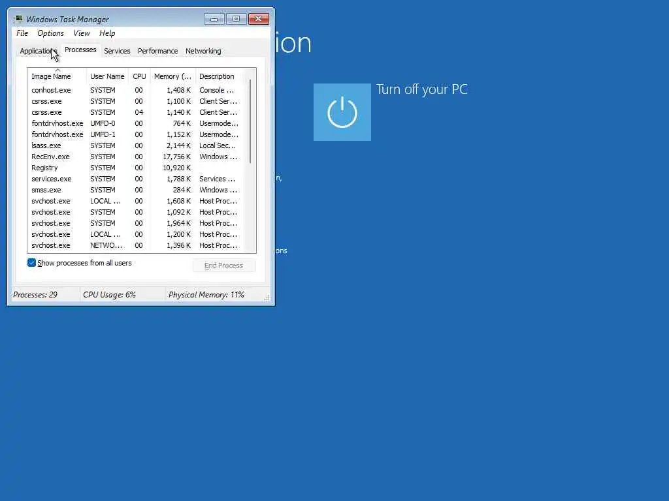Sort by Description column header
Viewport: 669px width, 501px height.
tap(220, 76)
